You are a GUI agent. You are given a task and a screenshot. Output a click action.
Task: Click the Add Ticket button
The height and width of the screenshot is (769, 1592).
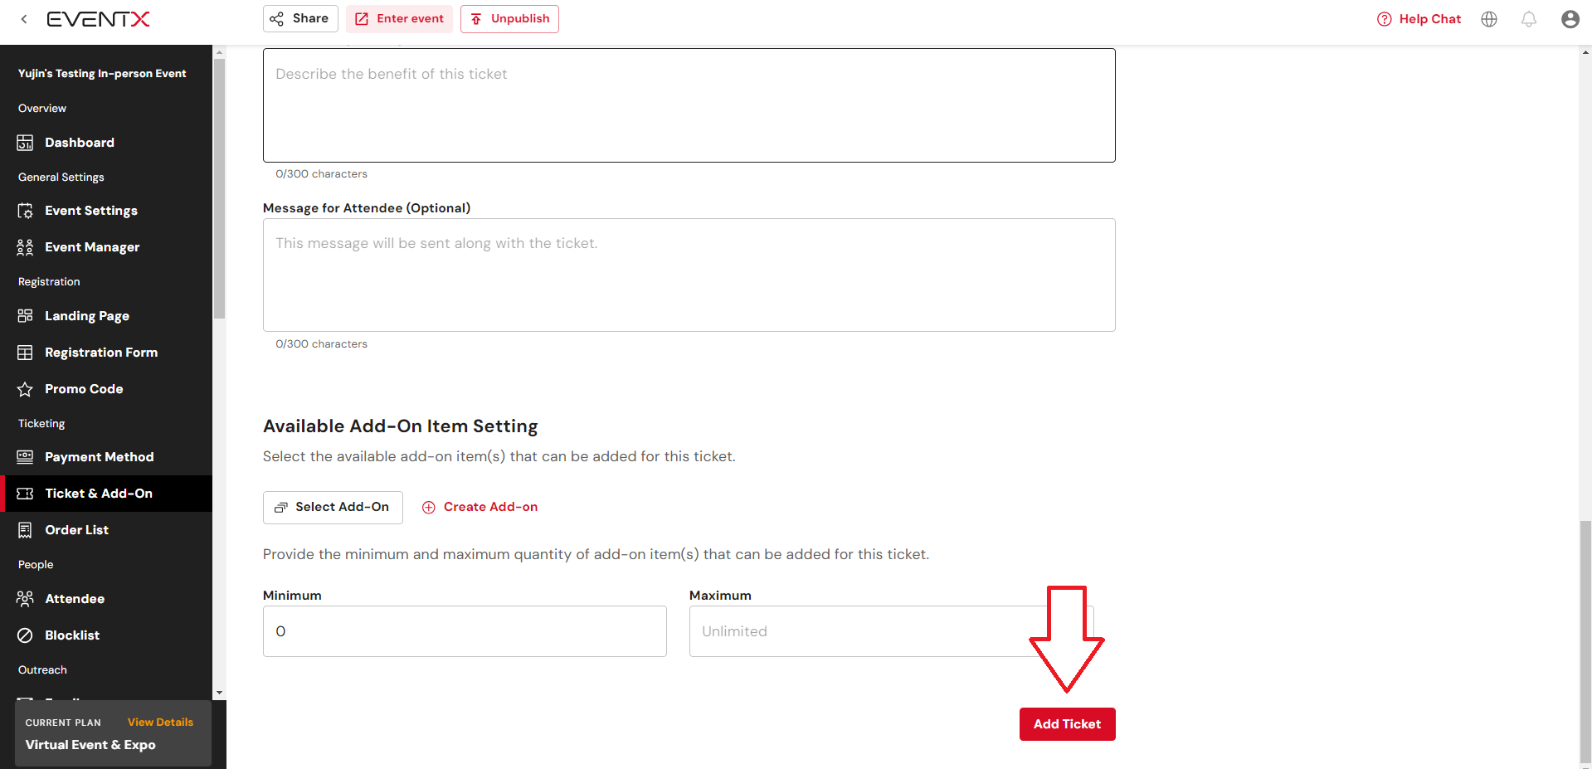[1067, 724]
